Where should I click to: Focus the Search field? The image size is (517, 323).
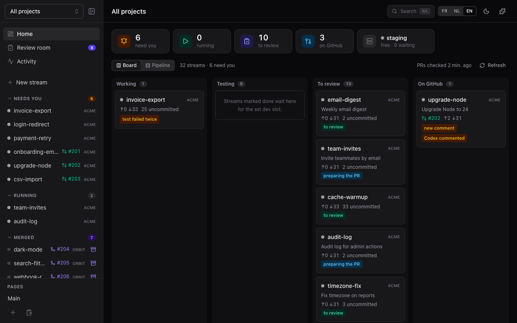click(411, 11)
